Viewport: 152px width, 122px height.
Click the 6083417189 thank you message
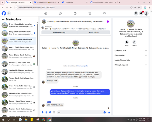[x=55, y=105]
